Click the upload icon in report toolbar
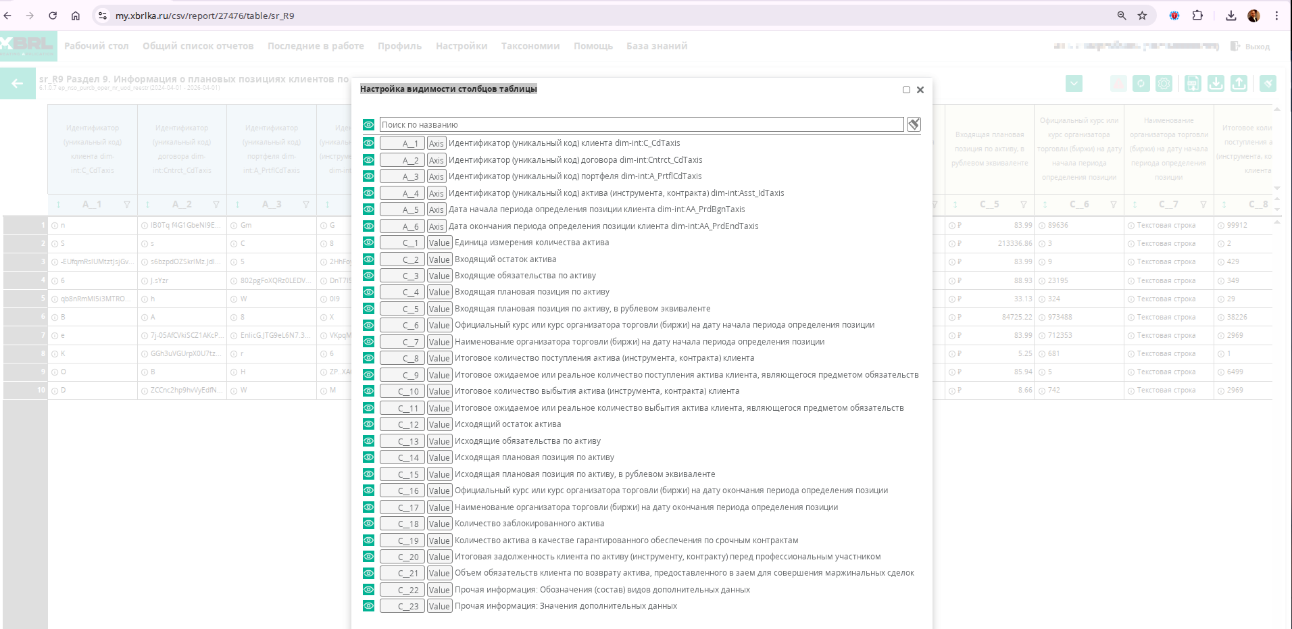1292x629 pixels. [1239, 83]
